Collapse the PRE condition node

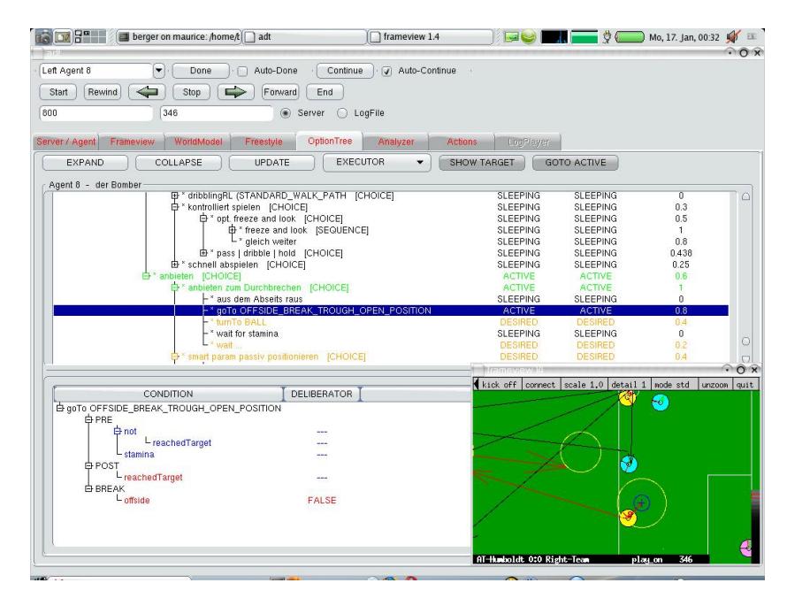coord(88,419)
